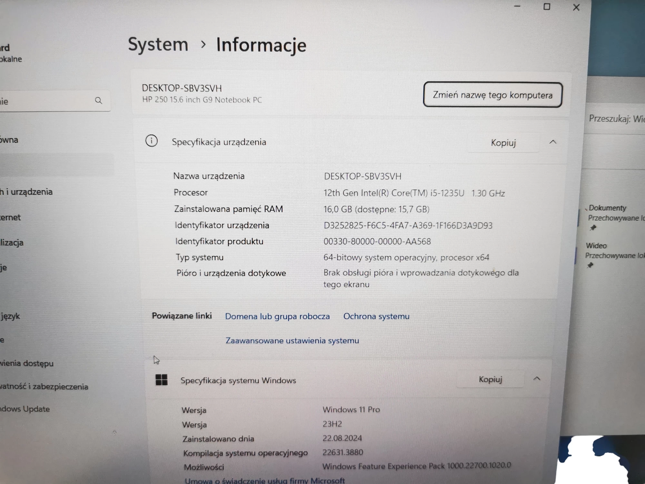The height and width of the screenshot is (484, 645).
Task: Click the 'Pióro i urządzenia dotykowe' label
Action: (x=231, y=273)
